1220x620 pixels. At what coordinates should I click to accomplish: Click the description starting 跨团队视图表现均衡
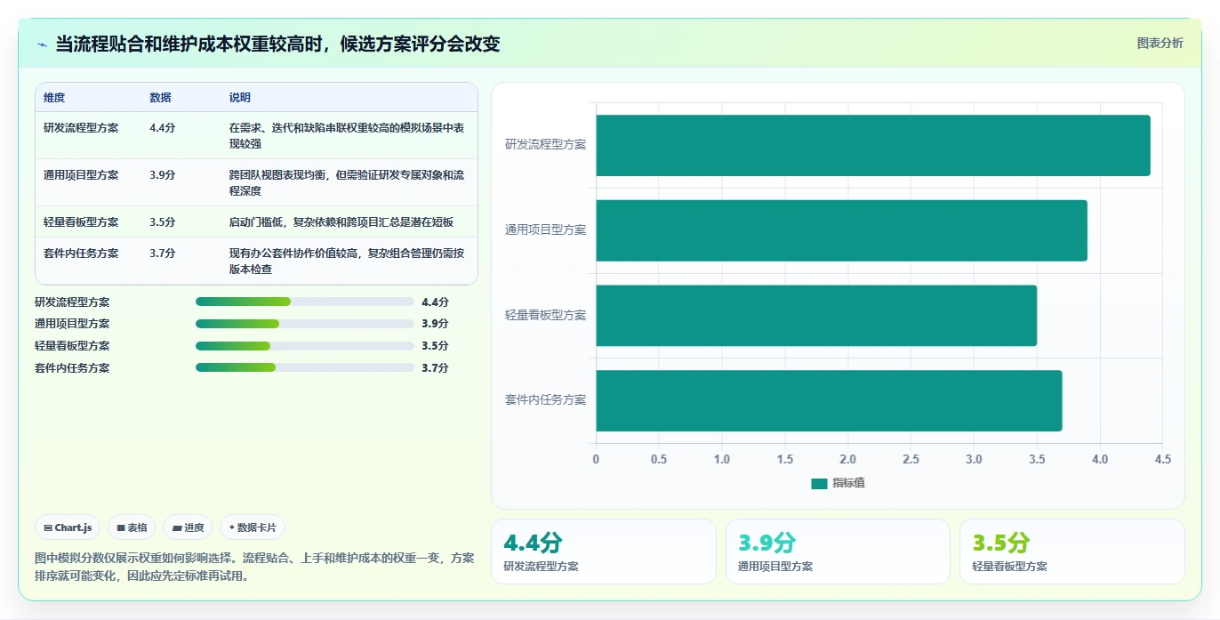347,182
